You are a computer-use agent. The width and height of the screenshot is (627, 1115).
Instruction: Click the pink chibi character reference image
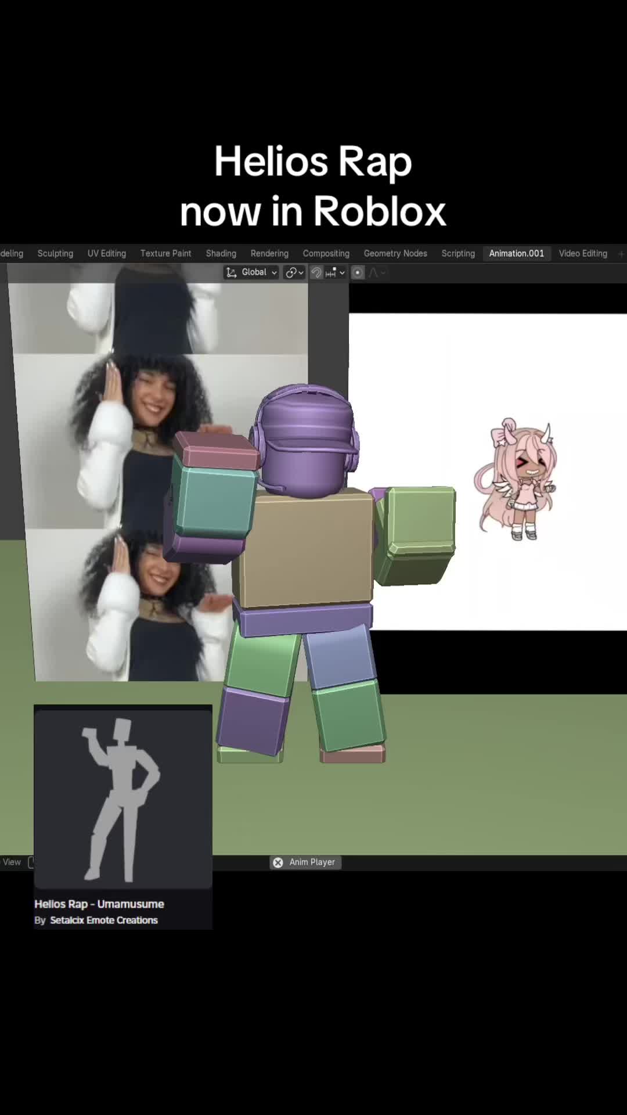(515, 479)
